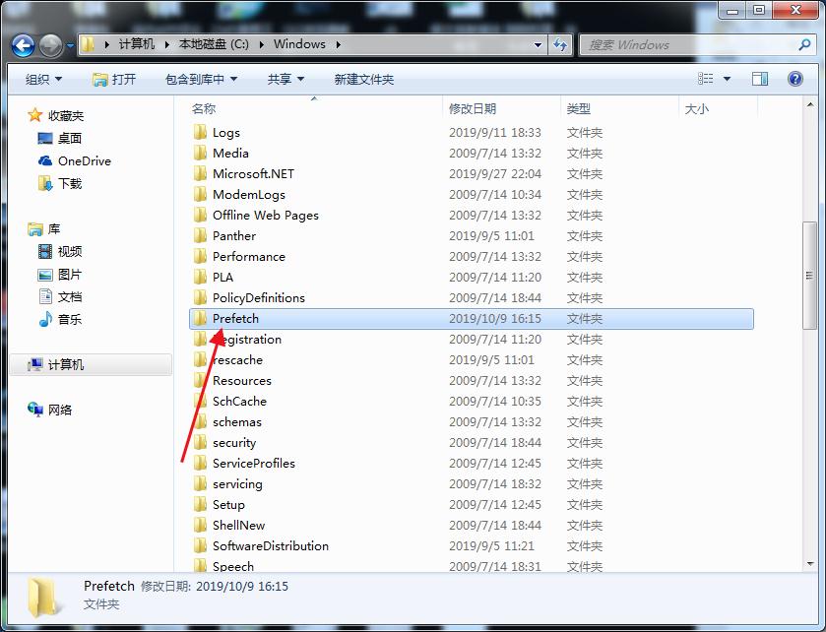Click the refresh button beside the address bar
The width and height of the screenshot is (826, 632).
click(561, 45)
